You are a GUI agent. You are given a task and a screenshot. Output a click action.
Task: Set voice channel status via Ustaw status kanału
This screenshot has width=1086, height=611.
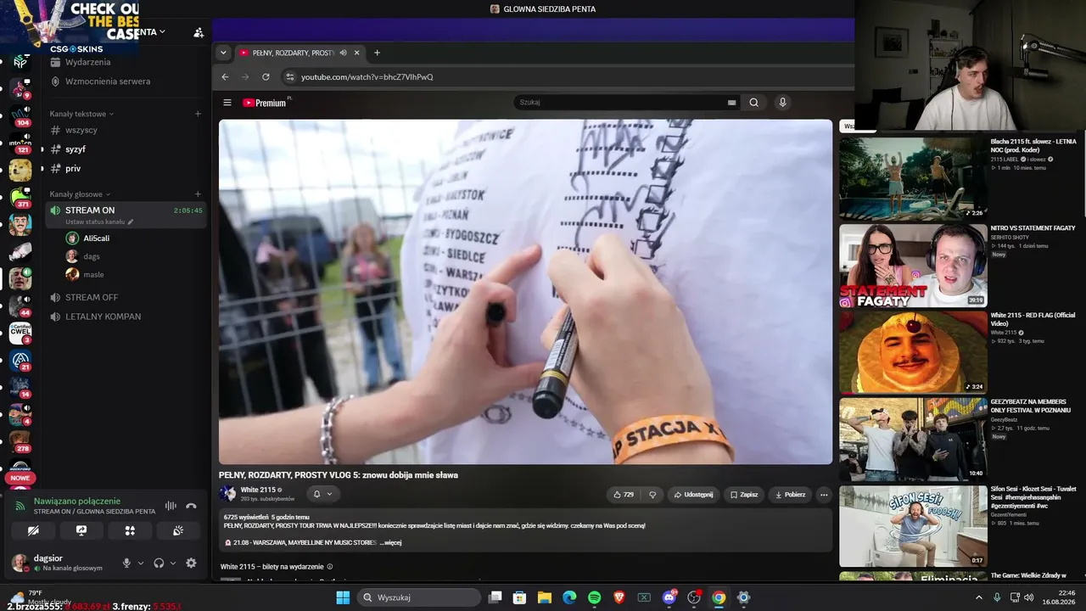[99, 222]
